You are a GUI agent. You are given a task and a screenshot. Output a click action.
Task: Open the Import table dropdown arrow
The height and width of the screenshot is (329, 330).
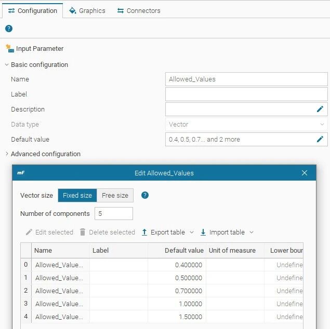(252, 232)
